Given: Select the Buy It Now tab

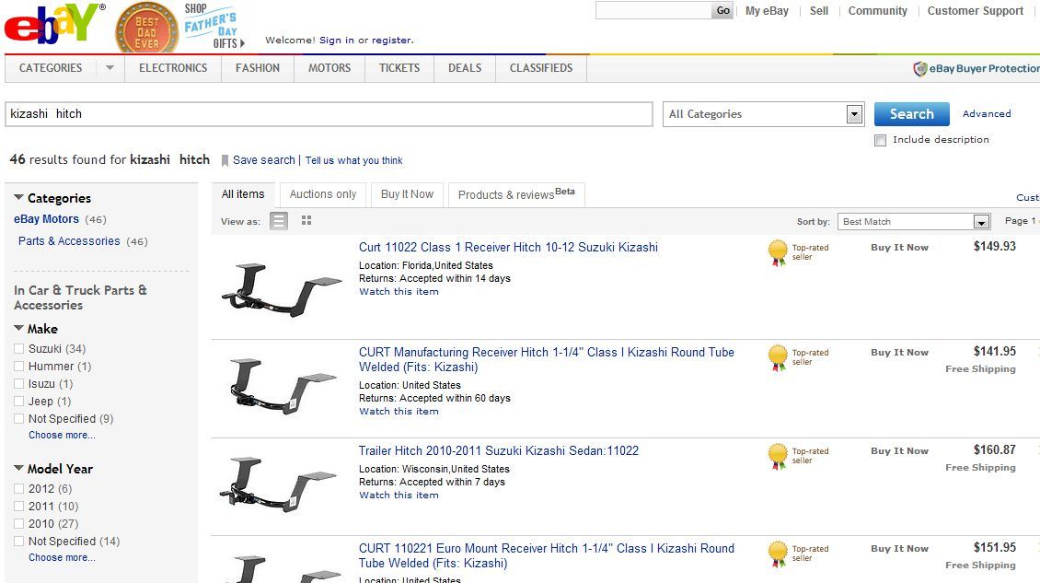Looking at the screenshot, I should [x=407, y=194].
